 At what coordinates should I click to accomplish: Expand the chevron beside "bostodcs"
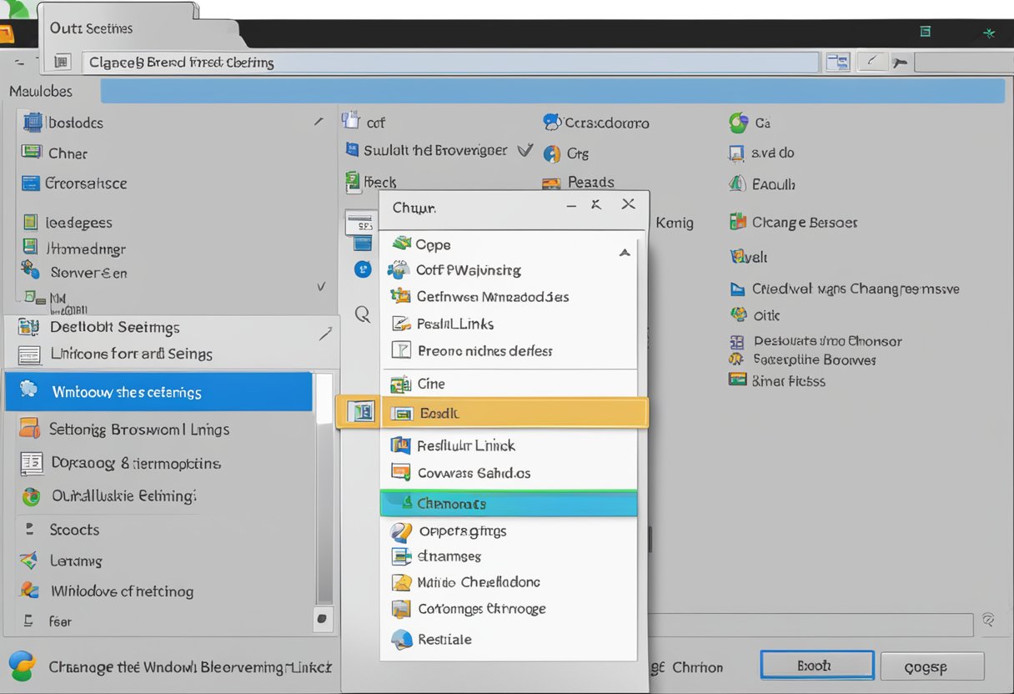coord(318,120)
